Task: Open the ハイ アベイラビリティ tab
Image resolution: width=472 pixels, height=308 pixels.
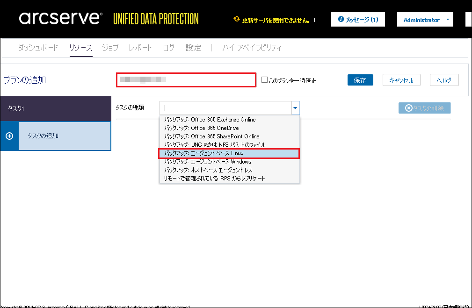Action: [252, 48]
